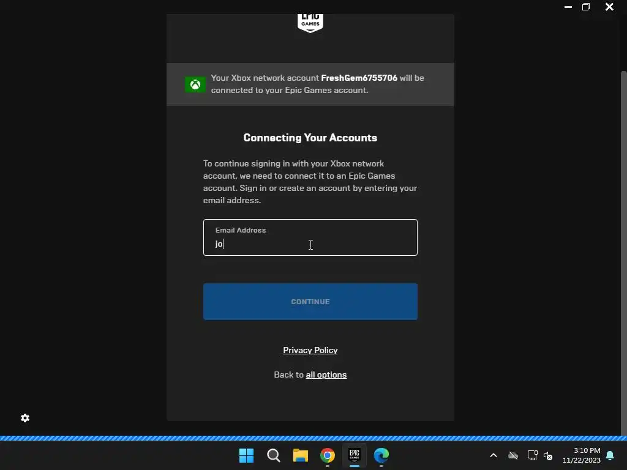Viewport: 627px width, 470px height.
Task: Minimize the Epic Games window
Action: tap(568, 7)
